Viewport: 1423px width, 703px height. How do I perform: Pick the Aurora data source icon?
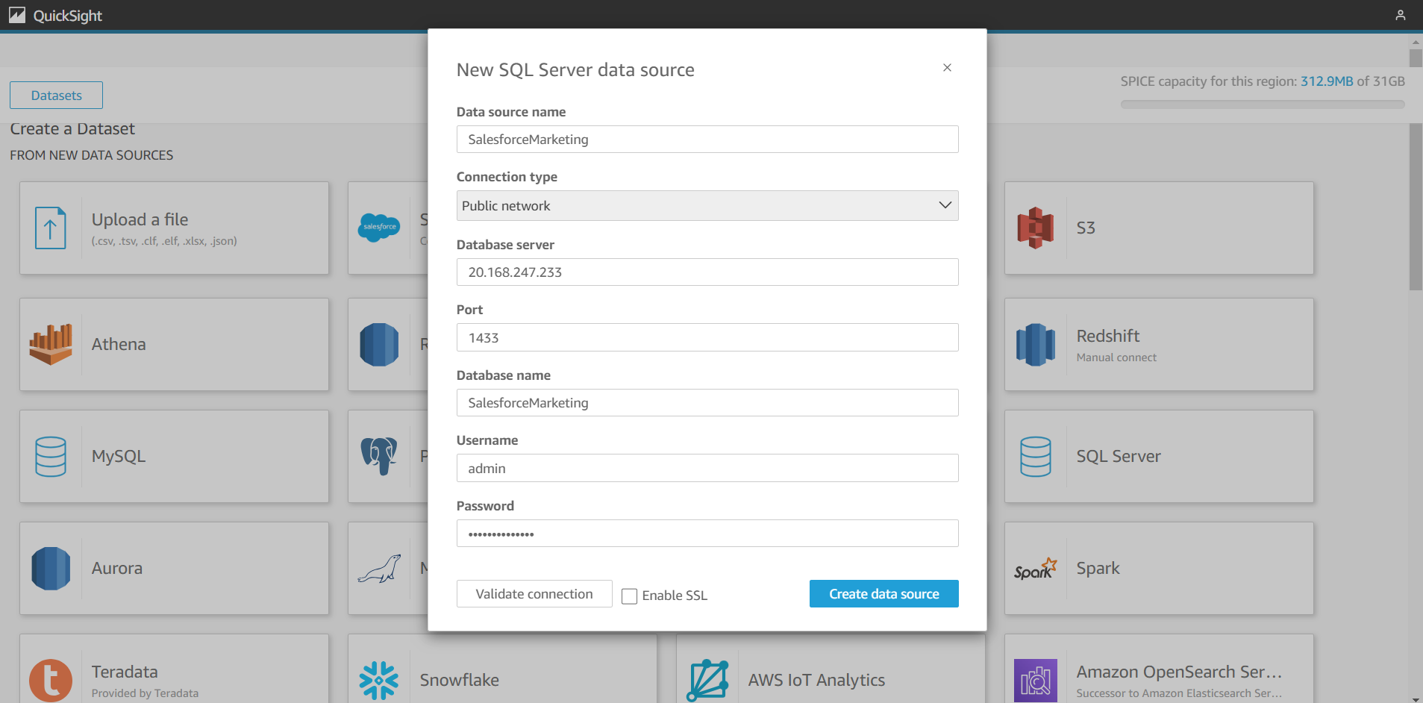(x=51, y=568)
